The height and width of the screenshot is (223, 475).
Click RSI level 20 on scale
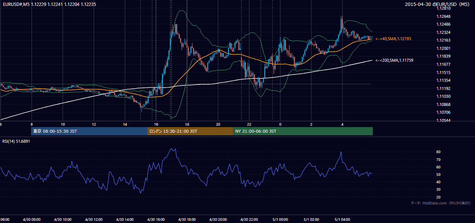click(439, 197)
